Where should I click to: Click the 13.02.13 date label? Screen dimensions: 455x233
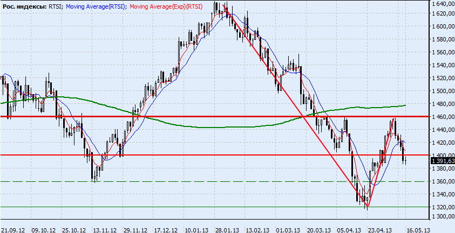pyautogui.click(x=259, y=230)
